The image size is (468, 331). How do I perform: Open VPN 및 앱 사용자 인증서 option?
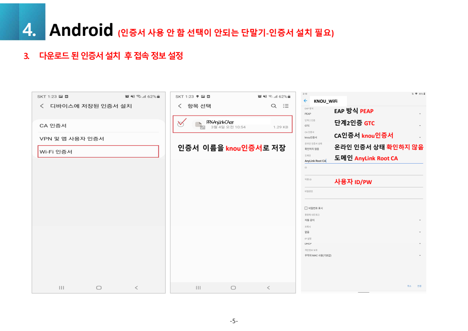pos(99,139)
